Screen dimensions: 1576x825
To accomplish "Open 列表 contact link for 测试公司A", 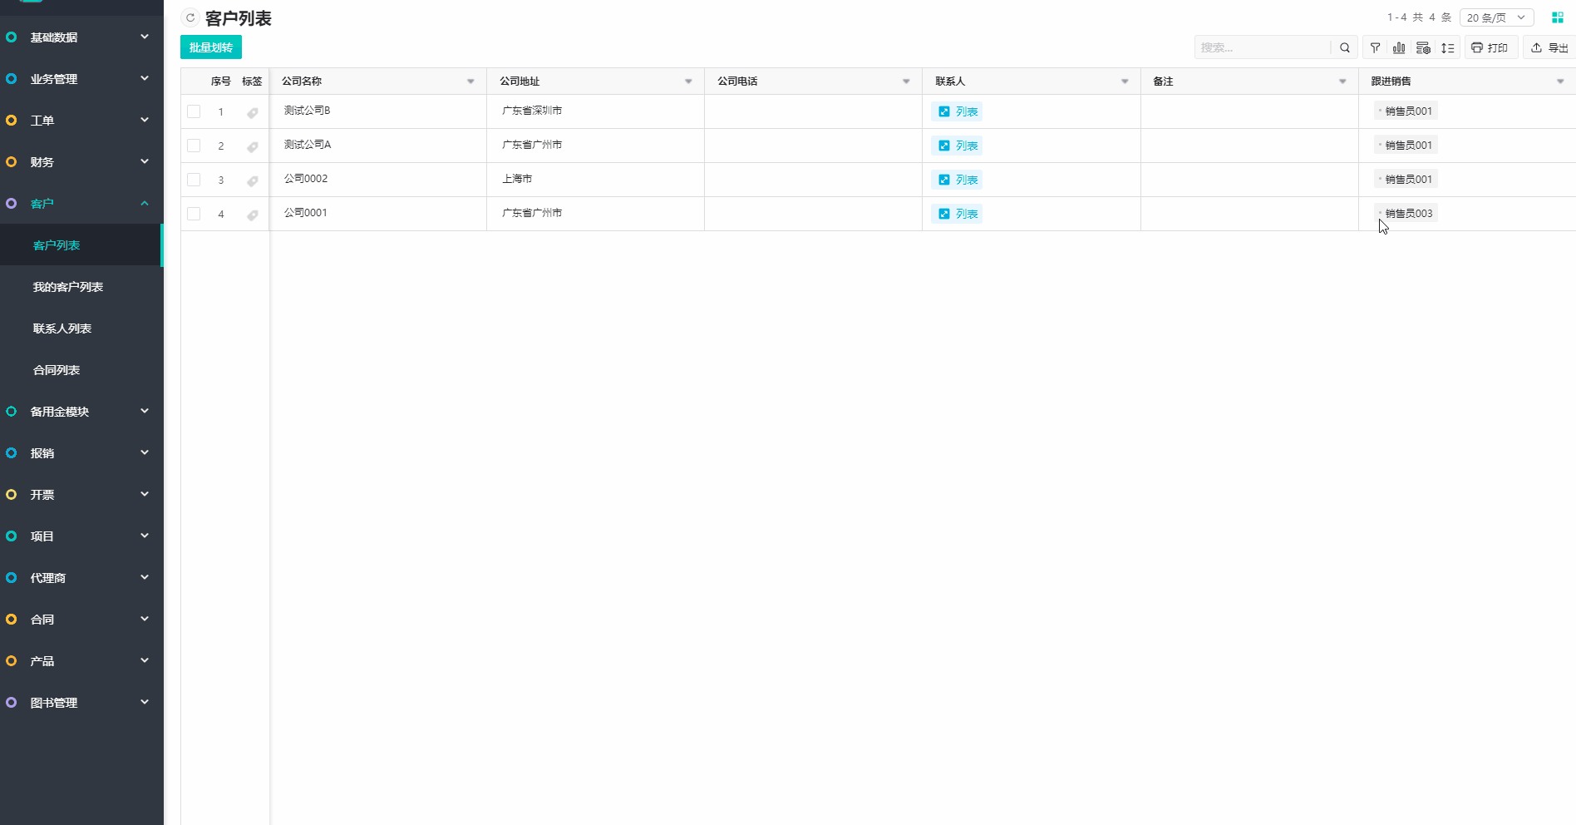I will (957, 146).
